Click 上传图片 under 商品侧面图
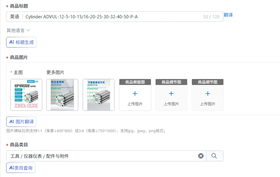The image size is (280, 177). click(x=135, y=104)
